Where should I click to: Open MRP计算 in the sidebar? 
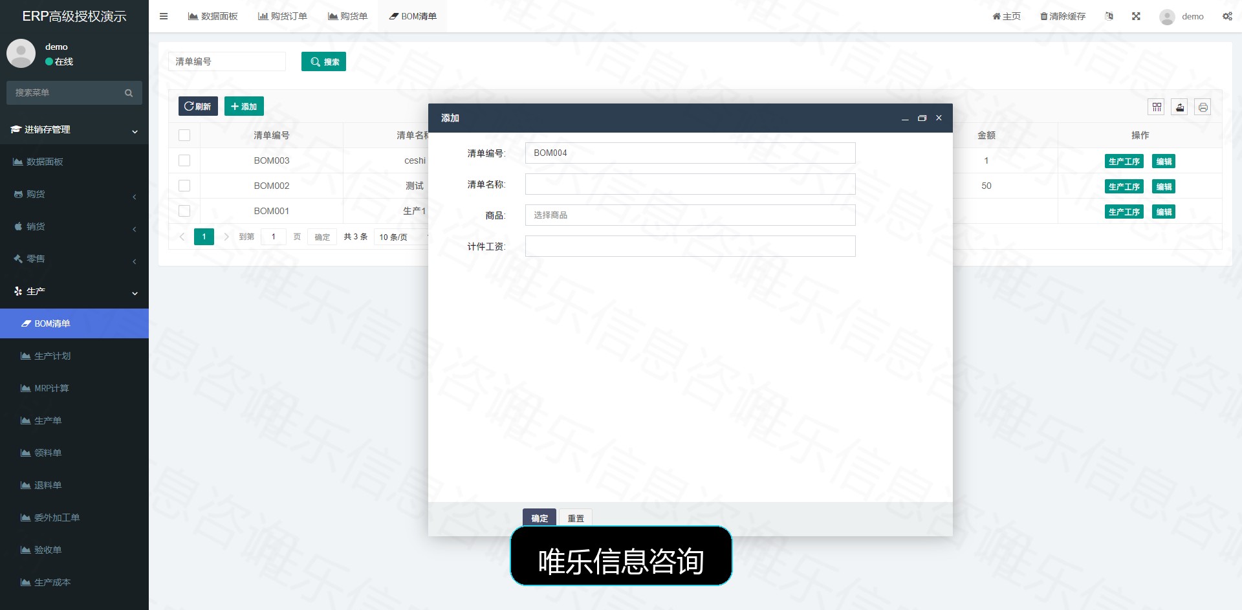[x=74, y=388]
